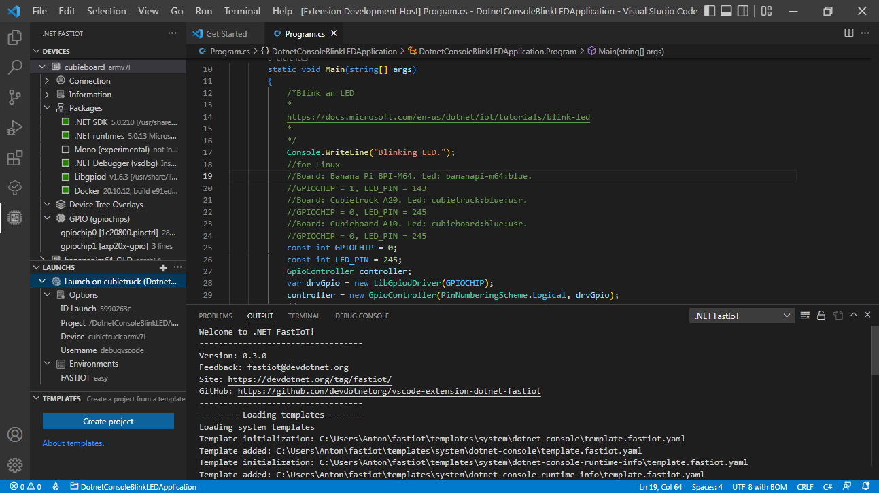Image resolution: width=879 pixels, height=493 pixels.
Task: Expand the Information node
Action: click(47, 94)
